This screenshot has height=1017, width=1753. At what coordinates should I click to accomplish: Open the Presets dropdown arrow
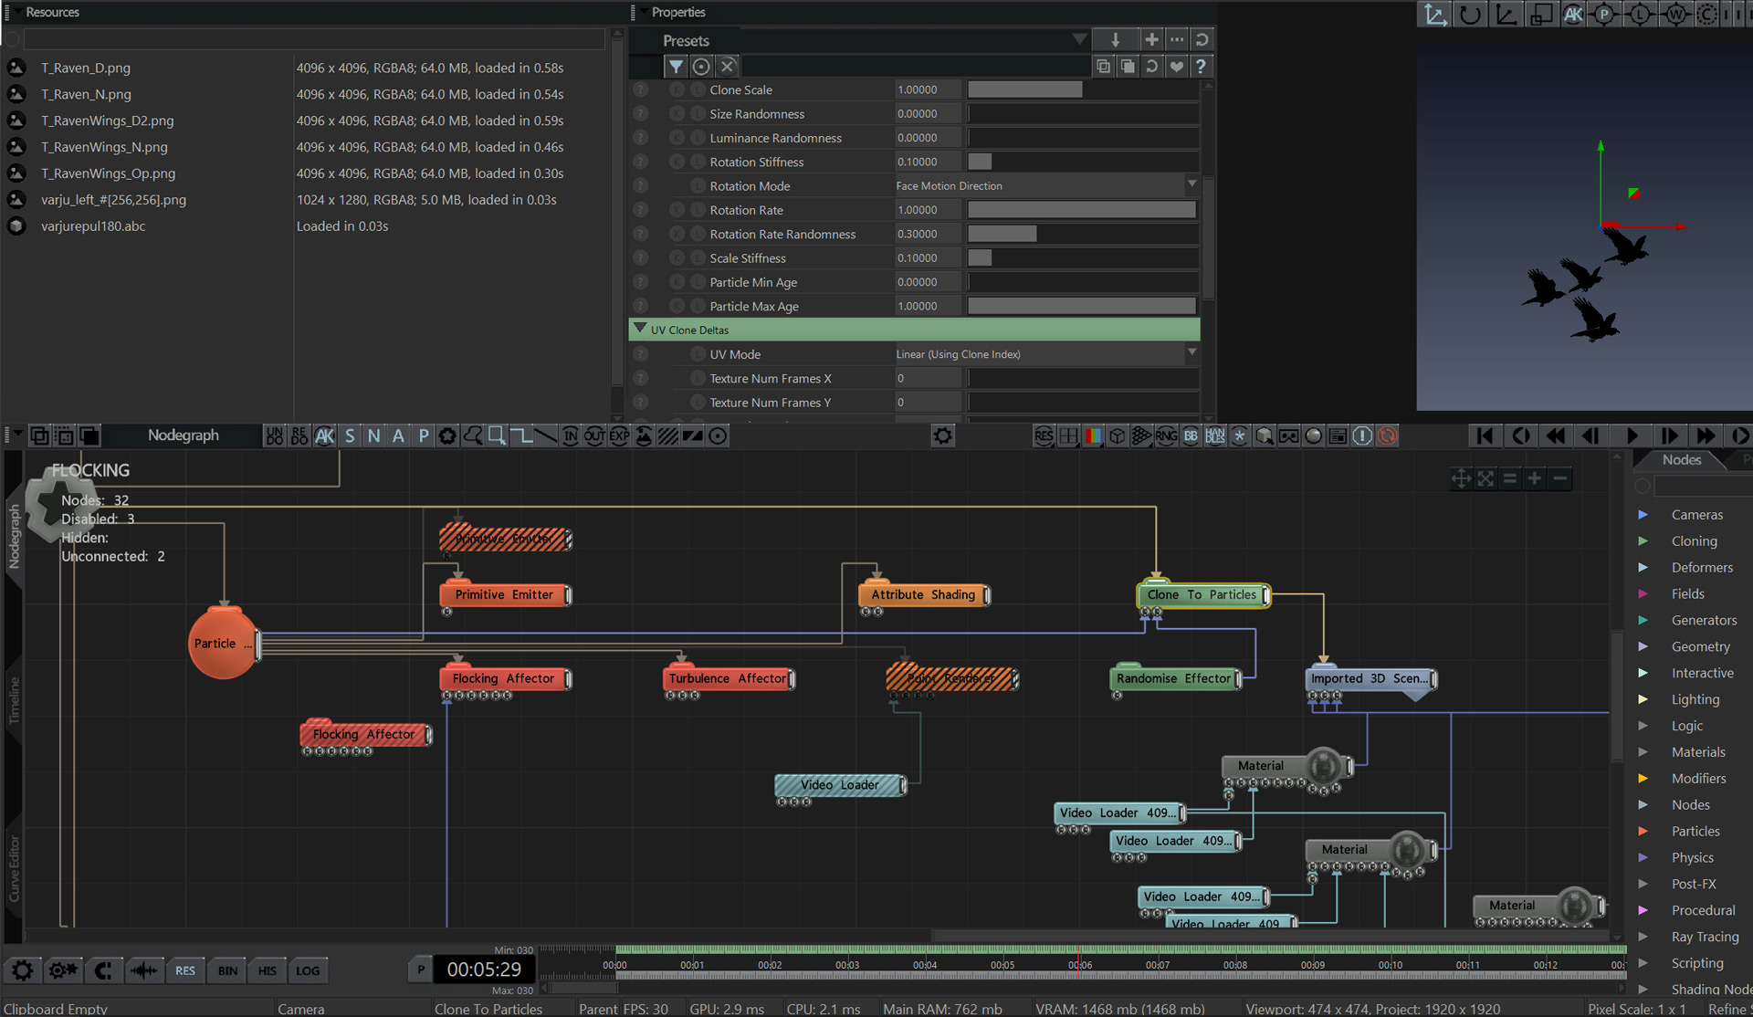click(x=1079, y=39)
